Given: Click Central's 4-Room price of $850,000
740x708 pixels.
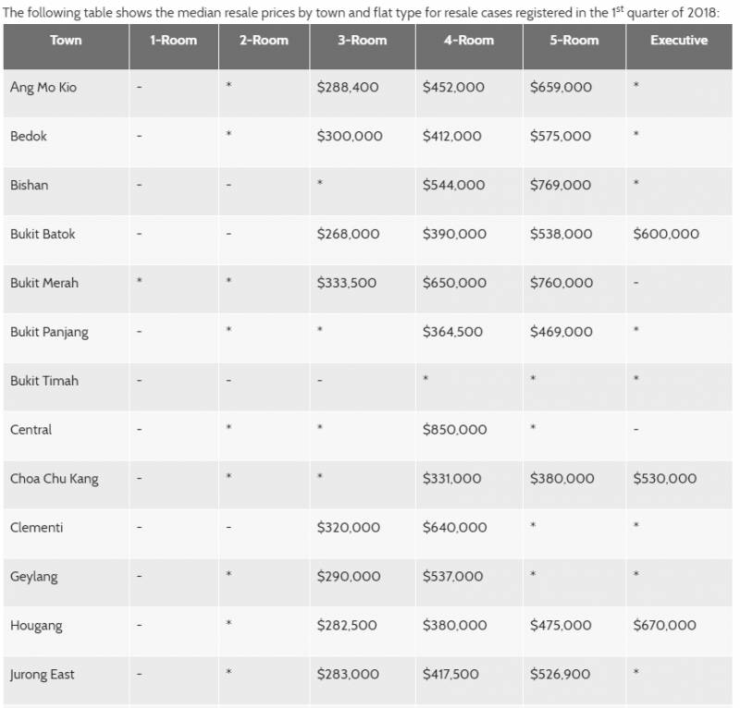Looking at the screenshot, I should [x=454, y=430].
